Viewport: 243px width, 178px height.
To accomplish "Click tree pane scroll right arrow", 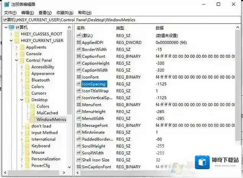I will pyautogui.click(x=64, y=173).
